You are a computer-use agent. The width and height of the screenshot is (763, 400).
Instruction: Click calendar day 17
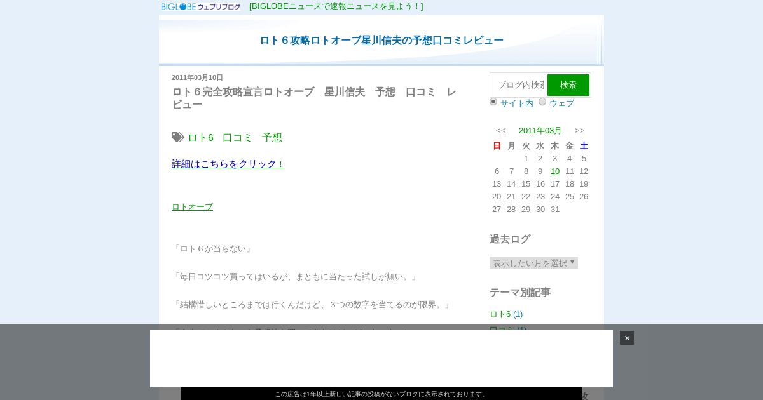(x=555, y=184)
